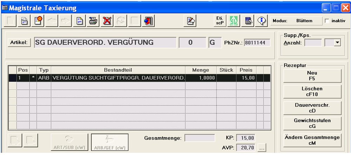Click the Stück column header

point(226,70)
